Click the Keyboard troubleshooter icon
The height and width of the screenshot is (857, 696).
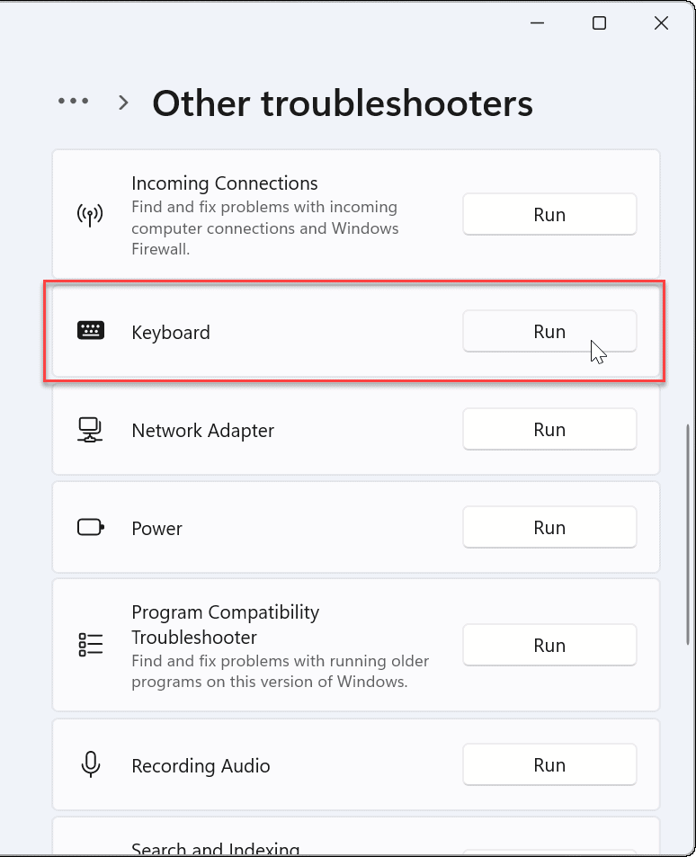pyautogui.click(x=90, y=332)
